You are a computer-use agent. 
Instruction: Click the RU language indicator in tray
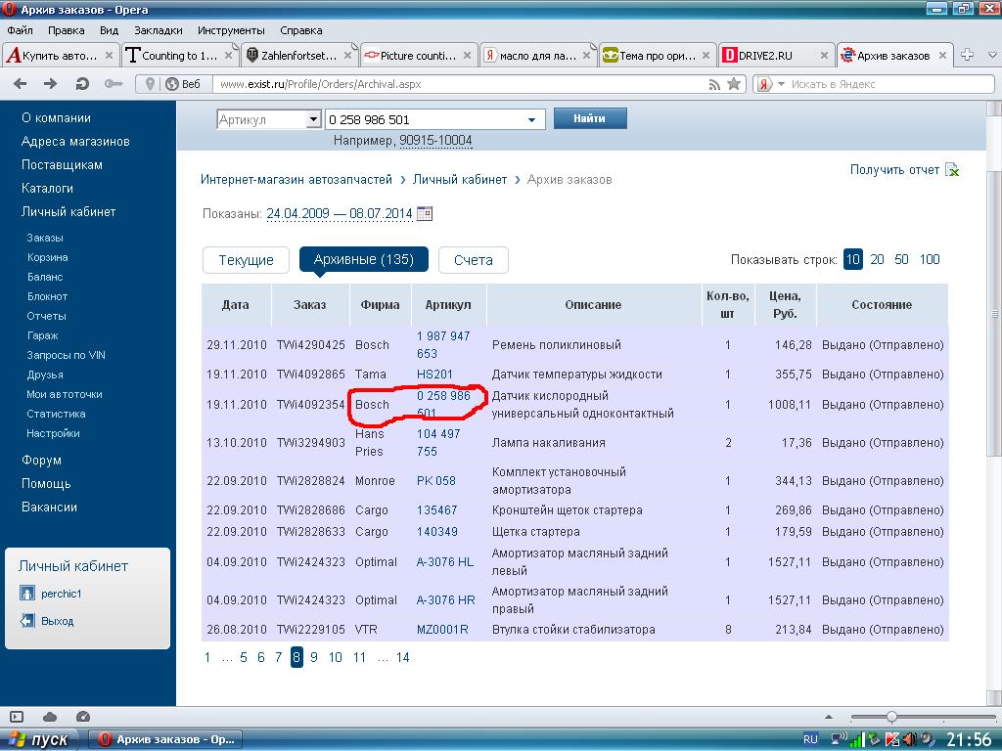point(810,739)
